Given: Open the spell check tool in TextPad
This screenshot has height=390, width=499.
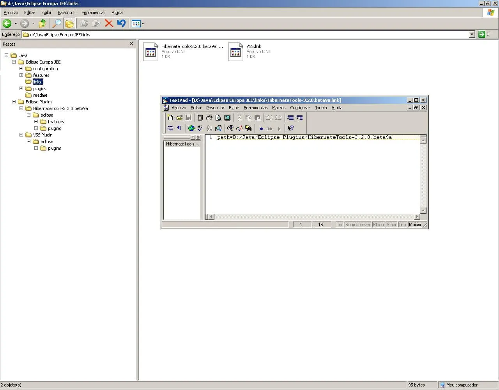Looking at the screenshot, I should (200, 128).
